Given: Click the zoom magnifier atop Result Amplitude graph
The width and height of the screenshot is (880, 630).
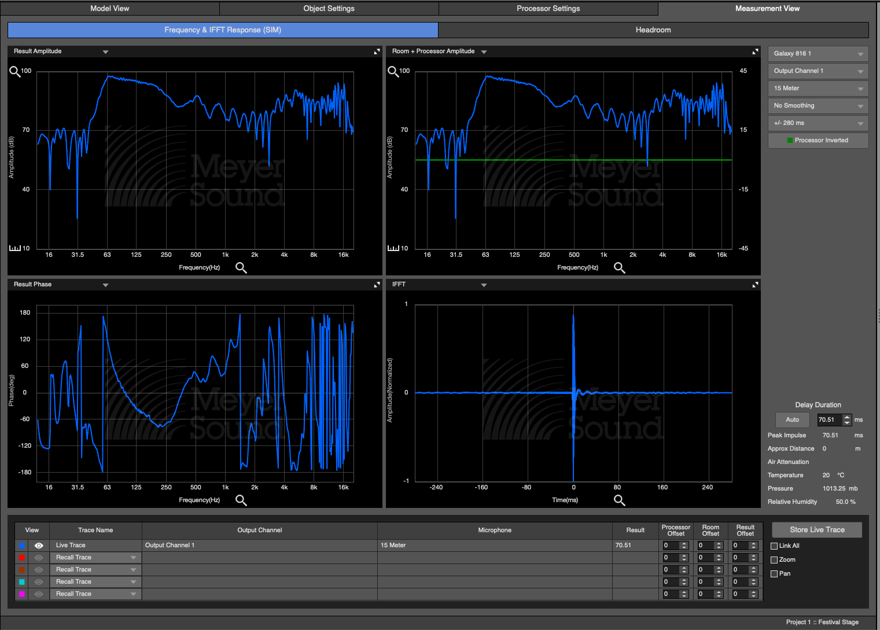Looking at the screenshot, I should coord(14,72).
